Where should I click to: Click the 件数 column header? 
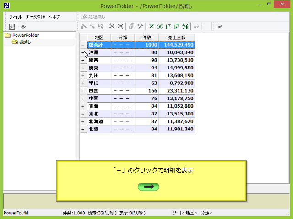(x=146, y=37)
